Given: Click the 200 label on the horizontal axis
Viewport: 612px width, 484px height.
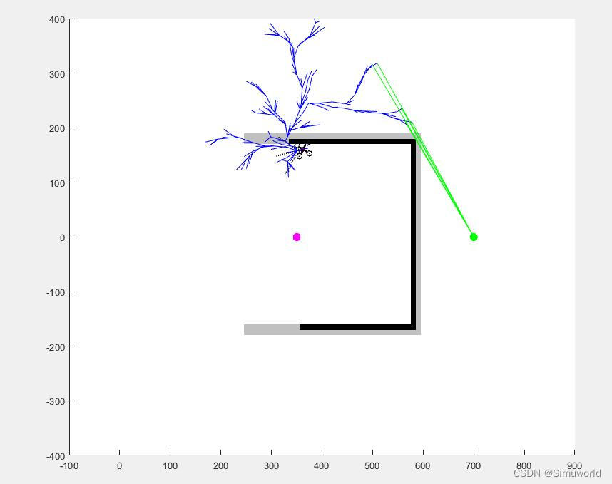Looking at the screenshot, I should coord(220,465).
